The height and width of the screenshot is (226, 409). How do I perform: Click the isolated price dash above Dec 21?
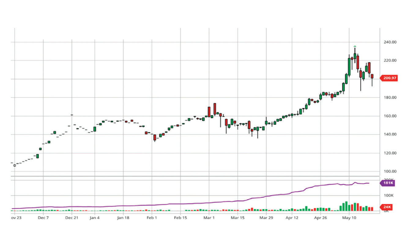point(72,115)
